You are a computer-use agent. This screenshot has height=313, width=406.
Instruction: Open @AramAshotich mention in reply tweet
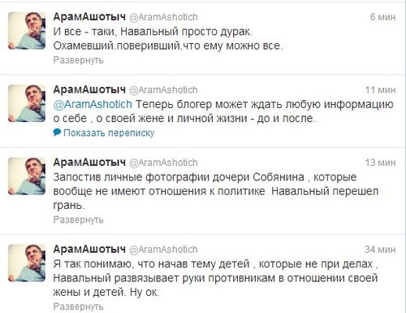pyautogui.click(x=93, y=104)
